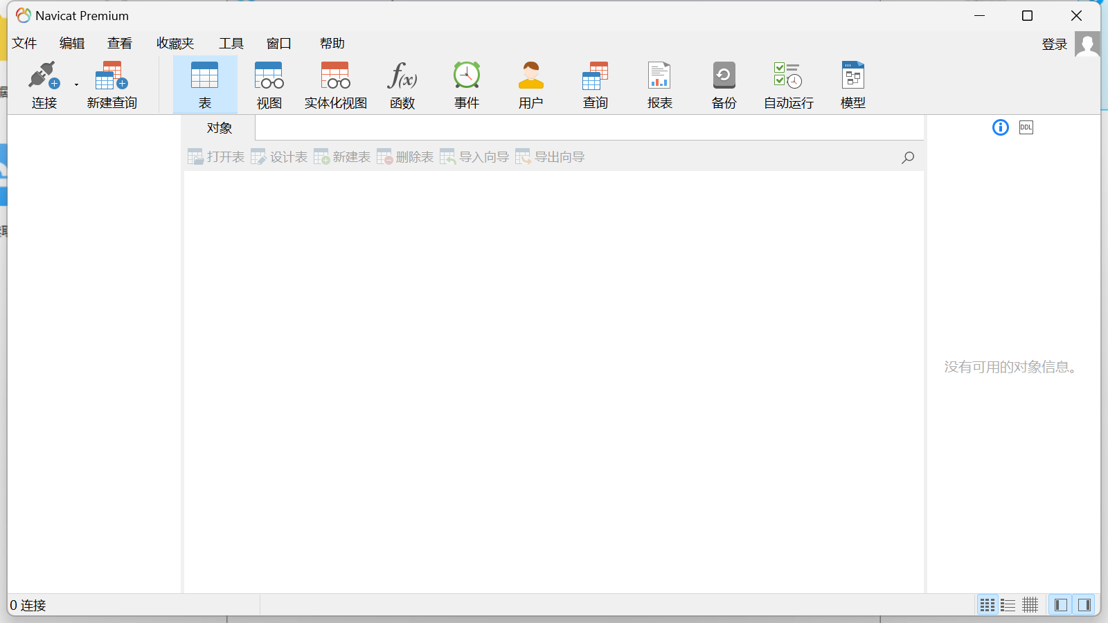
Task: Open the 编辑 menu
Action: pos(72,44)
